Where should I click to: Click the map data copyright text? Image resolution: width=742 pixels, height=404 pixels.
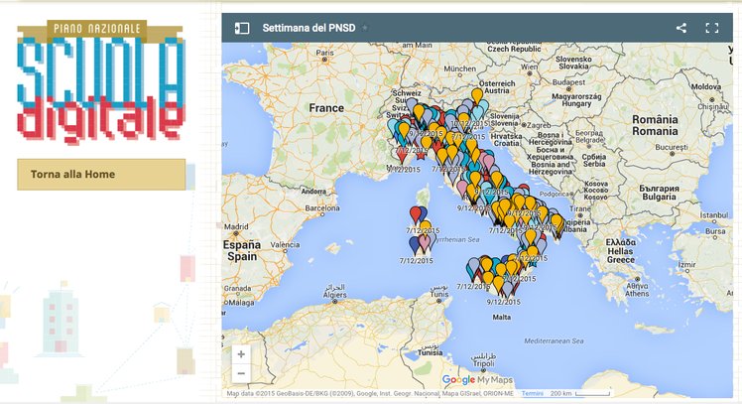coord(370,394)
